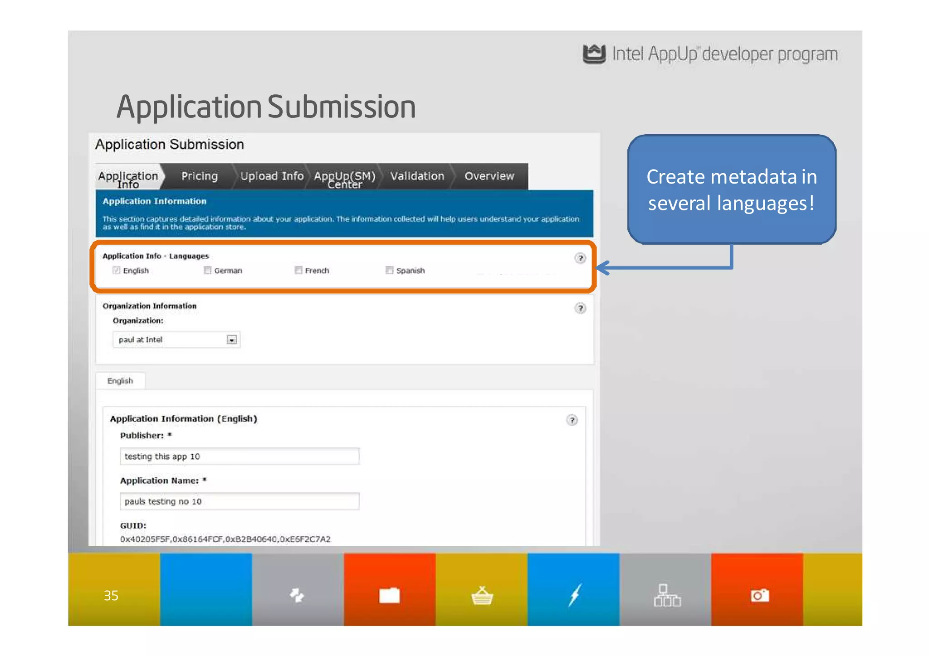Click the hierarchy diagram footer icon
929x656 pixels.
pyautogui.click(x=667, y=595)
